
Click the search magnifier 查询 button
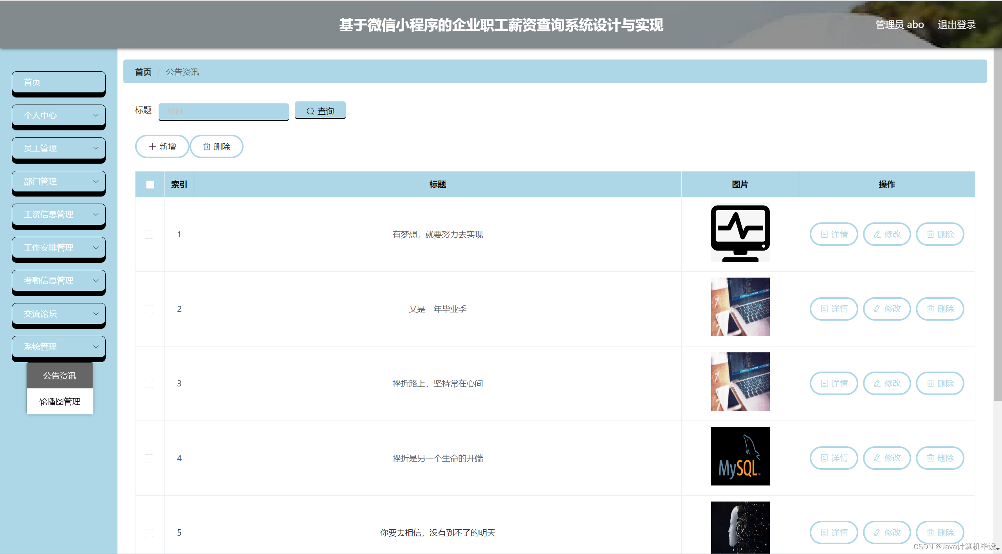click(x=320, y=111)
